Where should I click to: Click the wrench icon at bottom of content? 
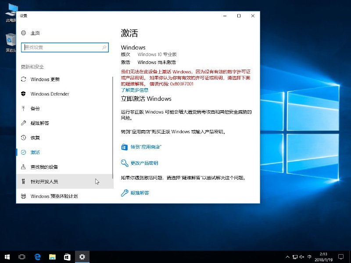125,193
